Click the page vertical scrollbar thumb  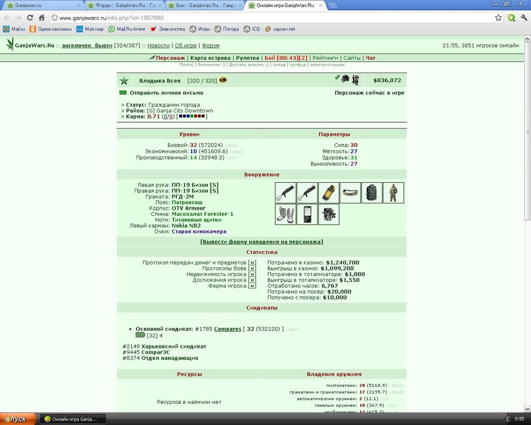(527, 131)
